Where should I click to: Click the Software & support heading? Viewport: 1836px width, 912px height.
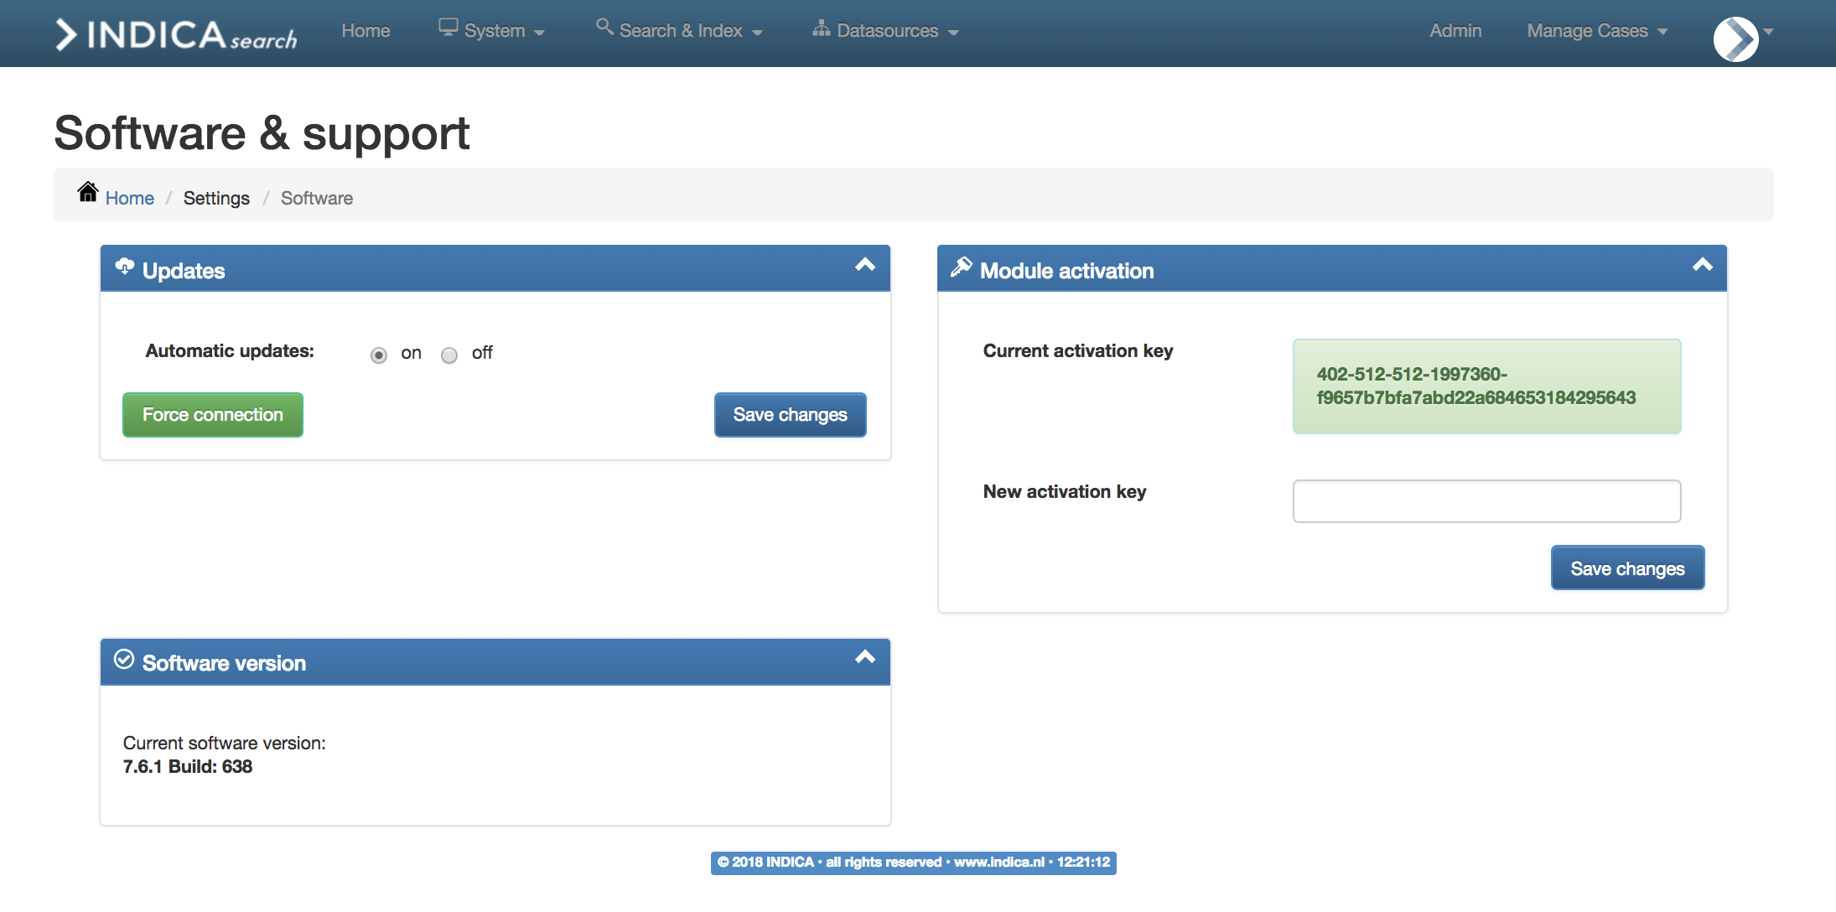pos(262,134)
